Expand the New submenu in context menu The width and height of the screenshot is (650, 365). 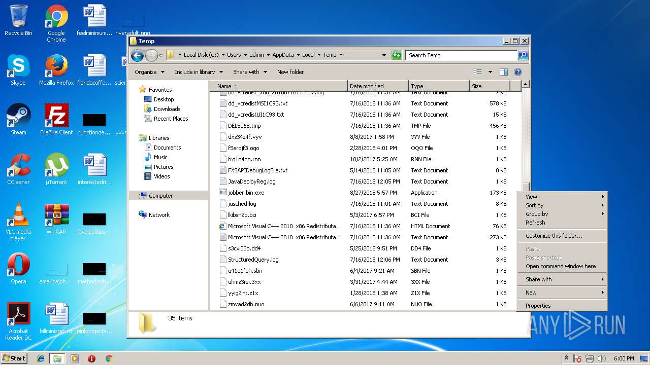[x=562, y=293]
